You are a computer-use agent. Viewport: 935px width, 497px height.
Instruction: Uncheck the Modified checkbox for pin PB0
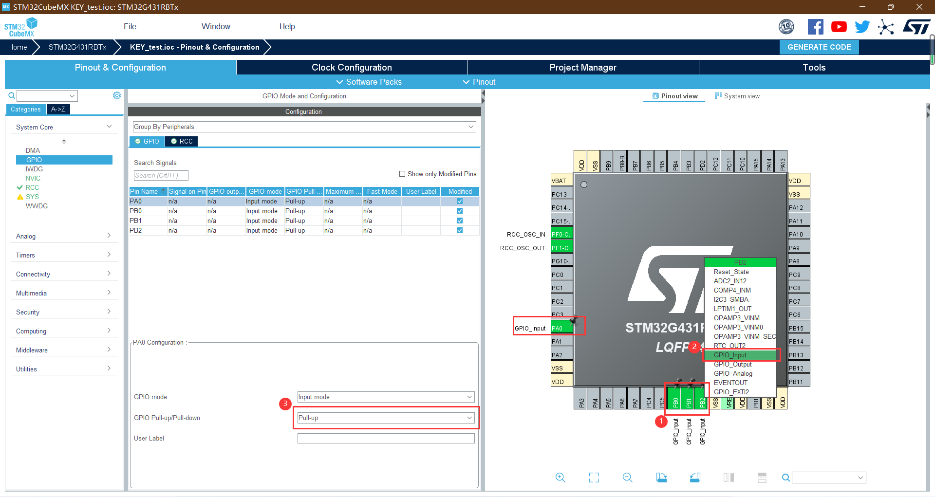[459, 211]
